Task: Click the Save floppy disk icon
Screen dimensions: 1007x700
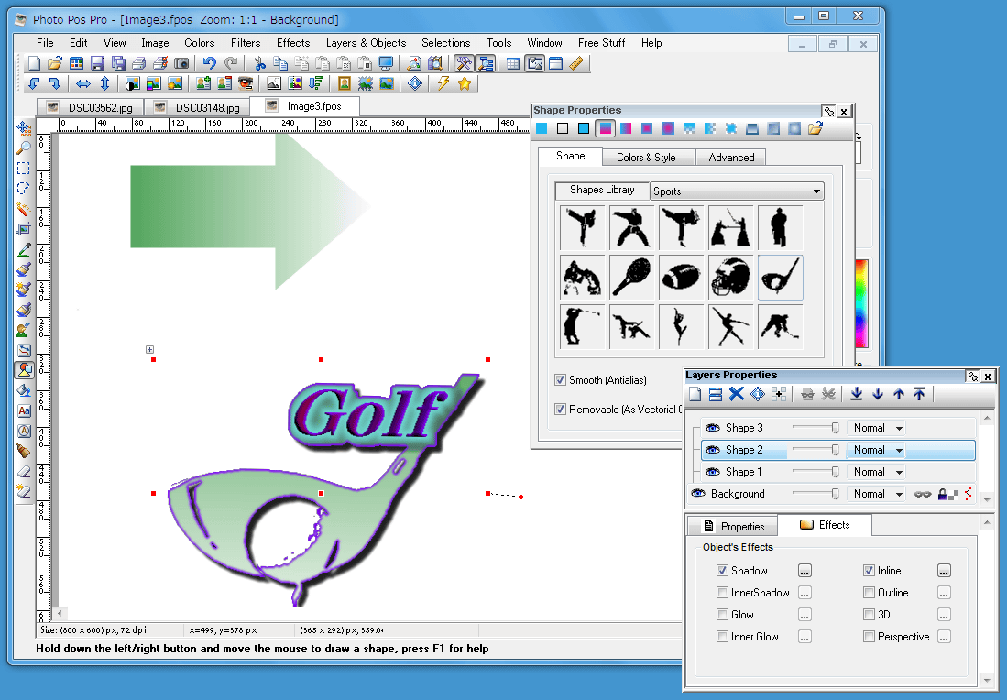Action: tap(96, 63)
